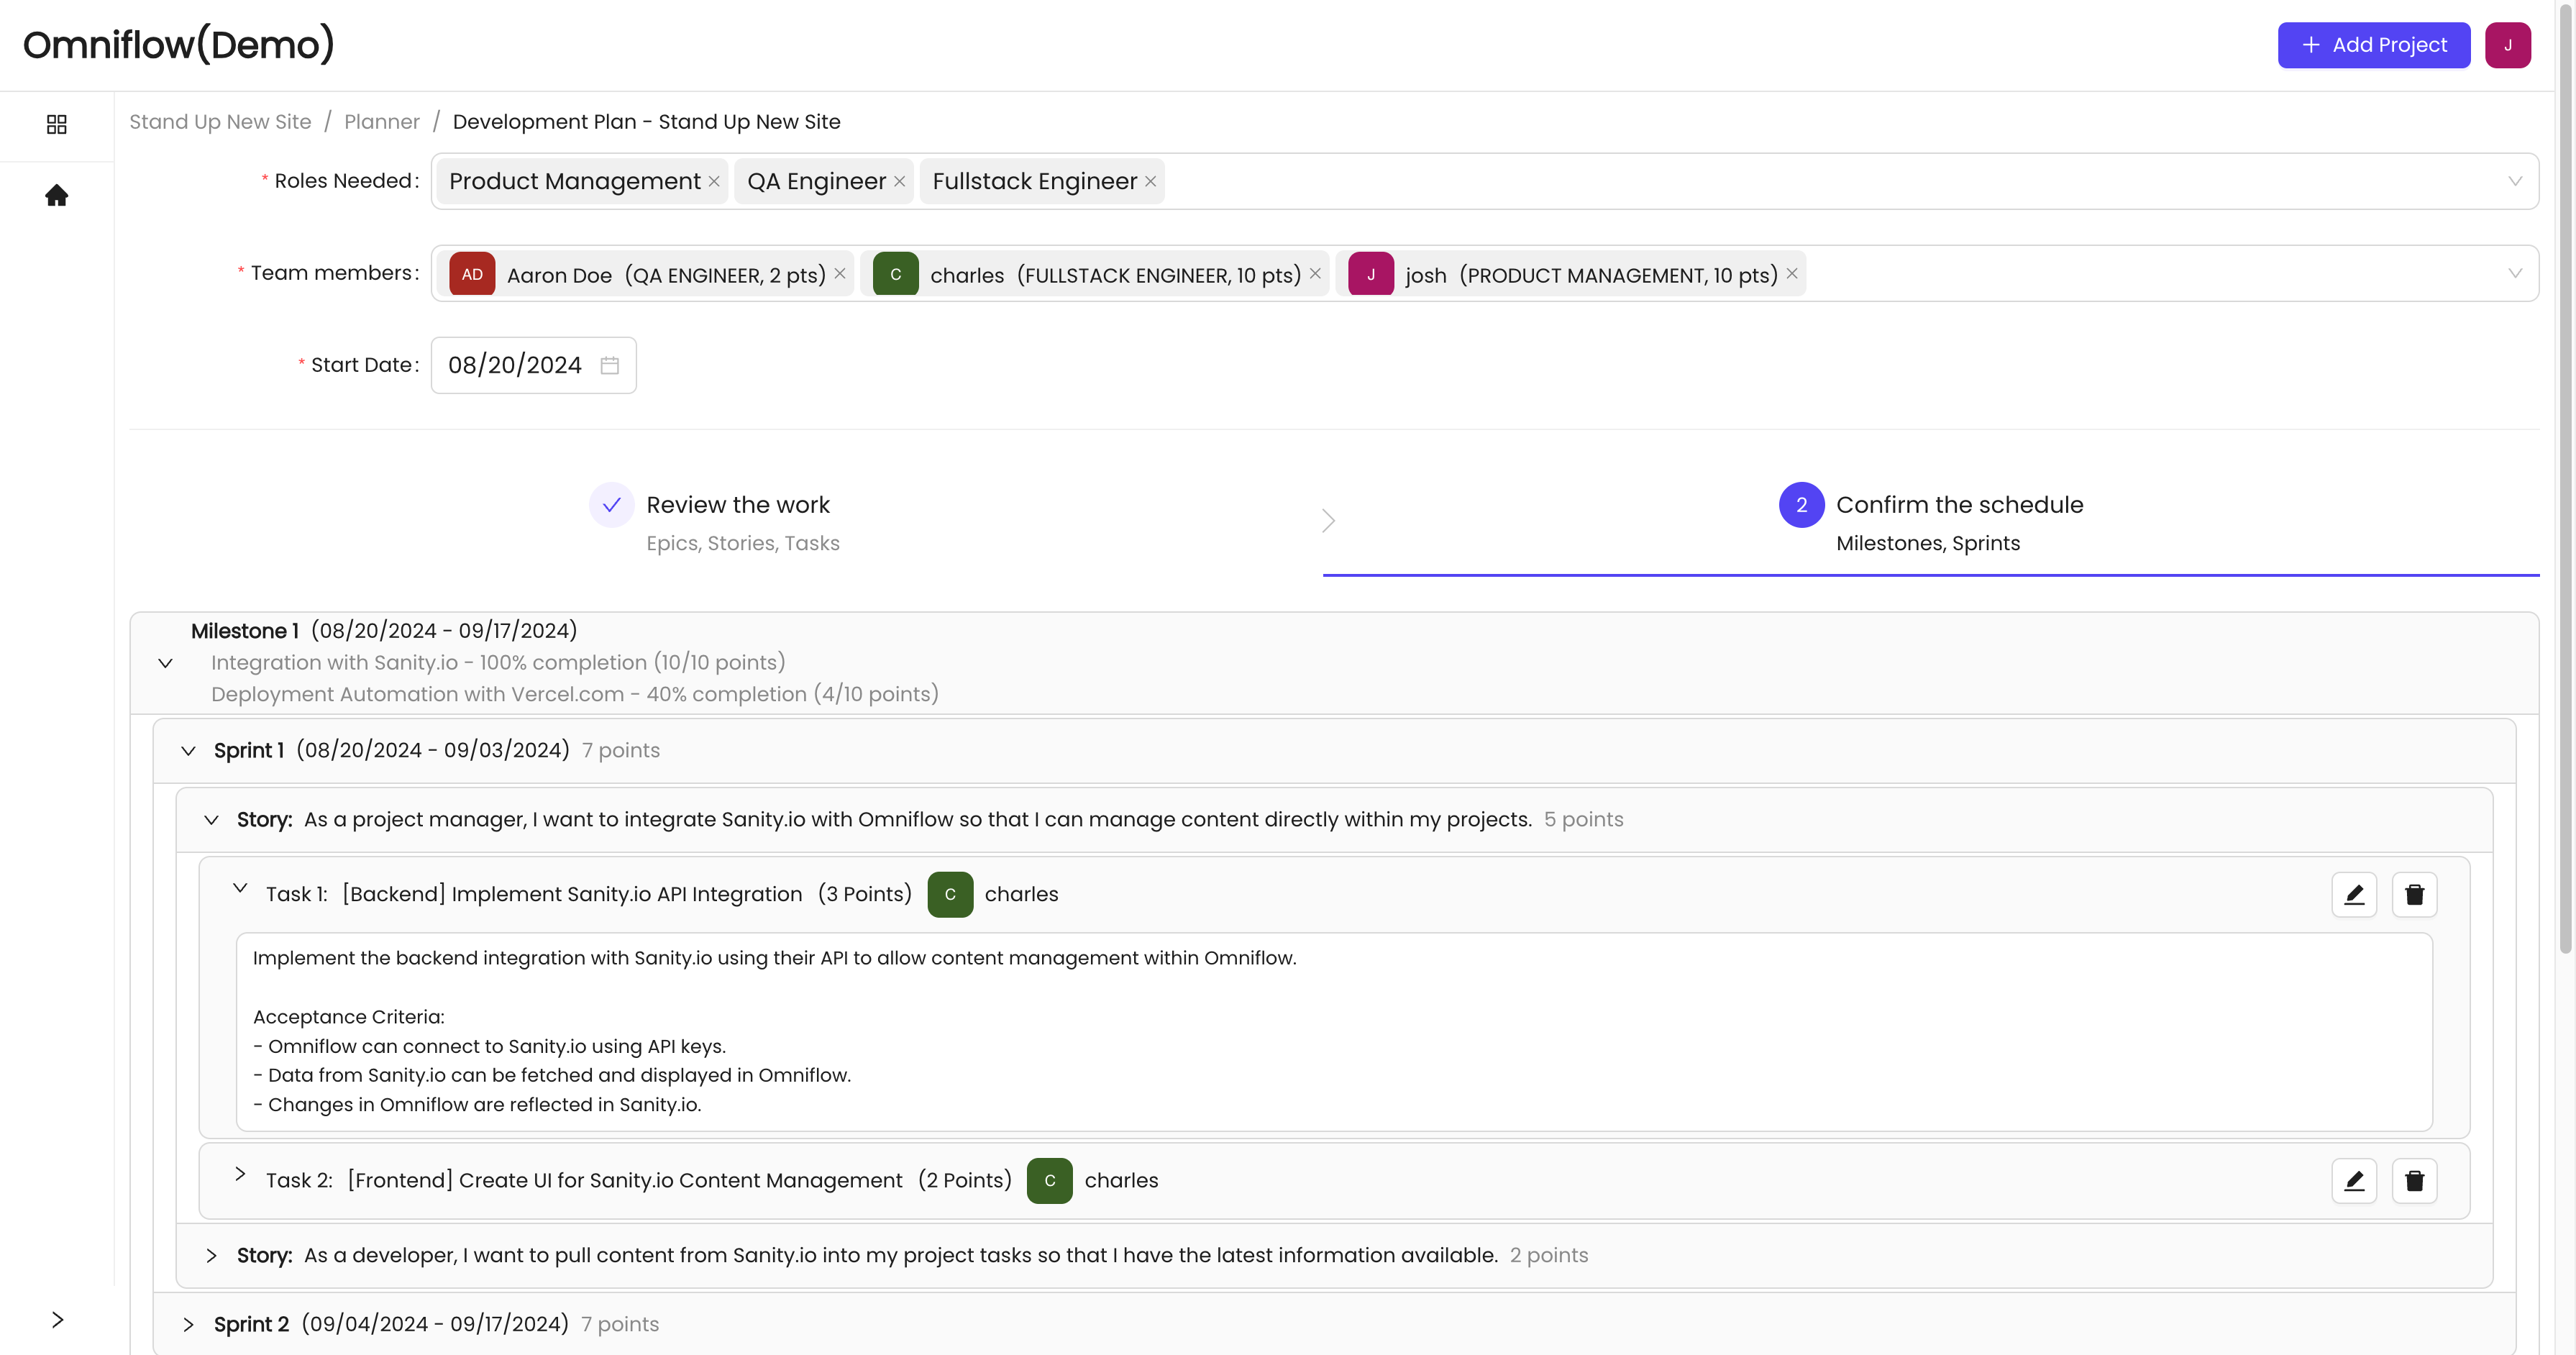Remove the QA Engineer role tag
The image size is (2576, 1355).
899,181
